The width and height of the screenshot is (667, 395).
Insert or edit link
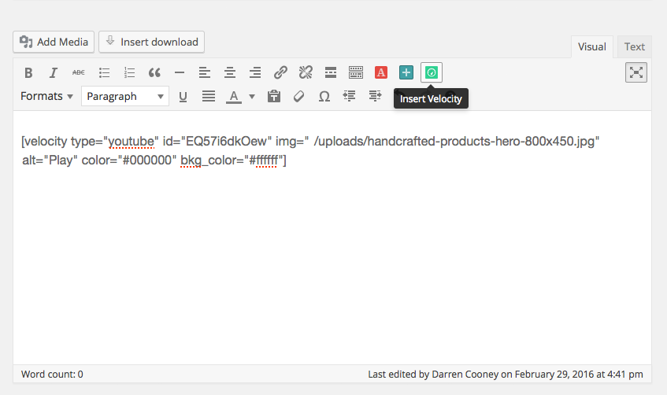[x=280, y=72]
